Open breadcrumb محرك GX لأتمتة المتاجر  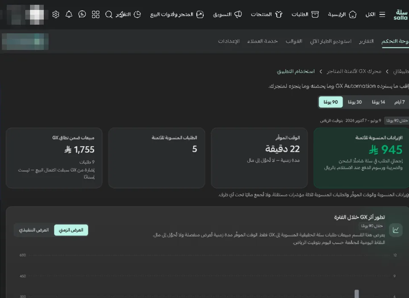point(354,71)
